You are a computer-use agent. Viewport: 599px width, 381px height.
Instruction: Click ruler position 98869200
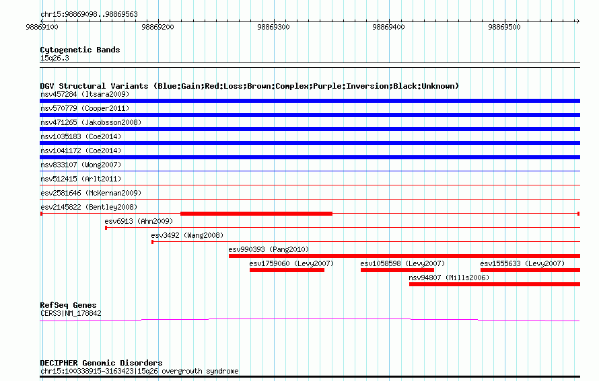coord(157,27)
